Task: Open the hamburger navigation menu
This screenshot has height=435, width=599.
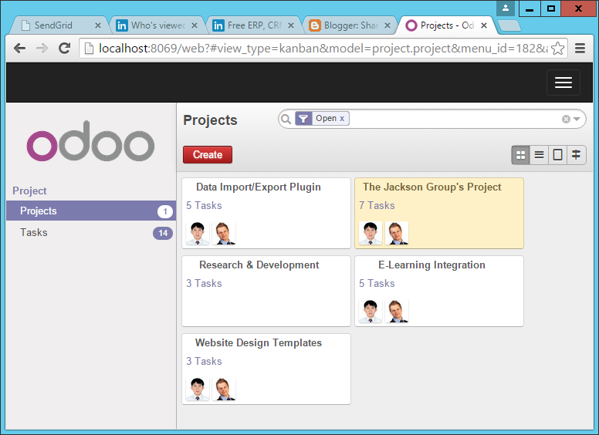Action: click(563, 83)
